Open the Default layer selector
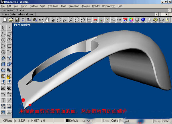172x124 pixels. (x=73, y=121)
